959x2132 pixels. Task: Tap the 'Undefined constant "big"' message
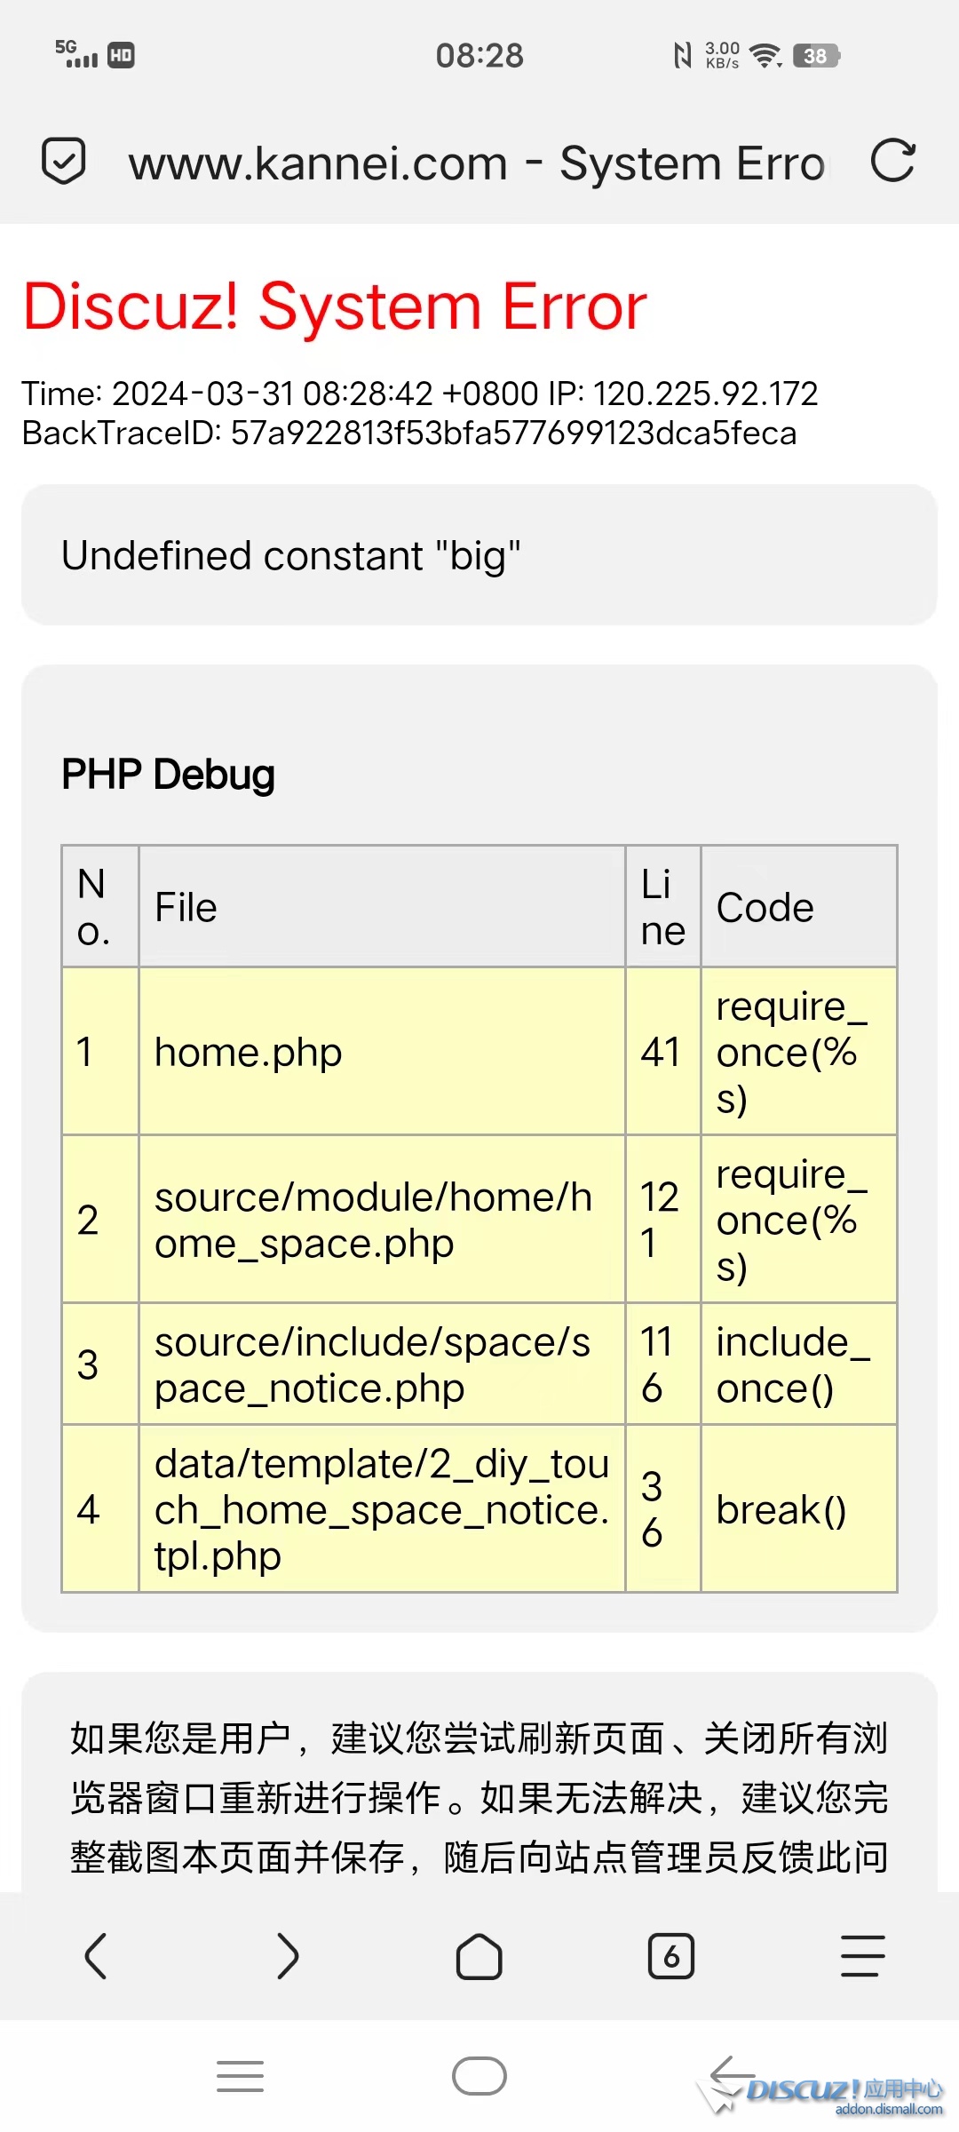tap(291, 556)
